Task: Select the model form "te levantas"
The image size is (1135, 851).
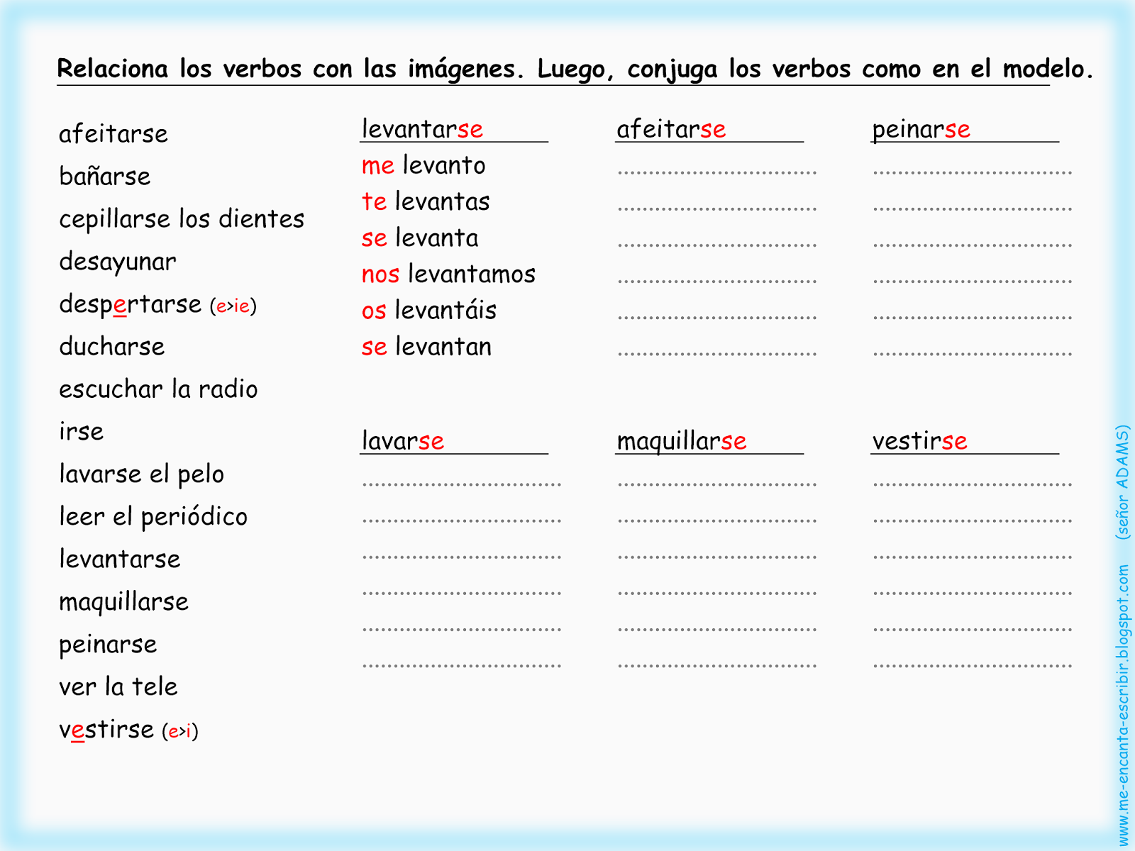Action: pos(426,201)
